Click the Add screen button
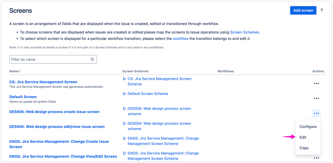 click(303, 10)
